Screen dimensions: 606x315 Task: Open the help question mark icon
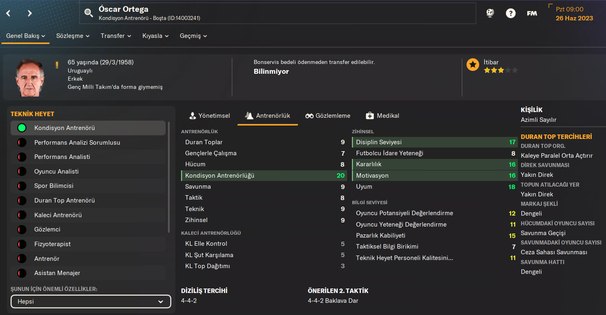pos(511,13)
